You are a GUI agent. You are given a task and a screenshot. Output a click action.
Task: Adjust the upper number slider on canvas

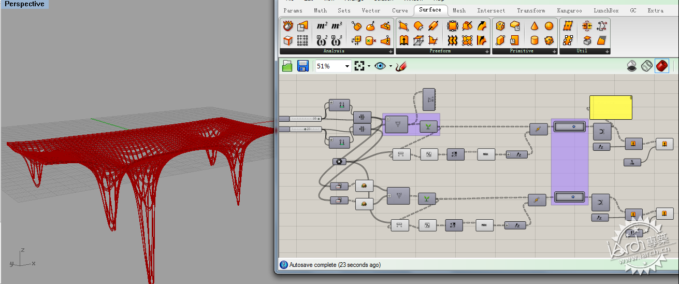pyautogui.click(x=300, y=119)
